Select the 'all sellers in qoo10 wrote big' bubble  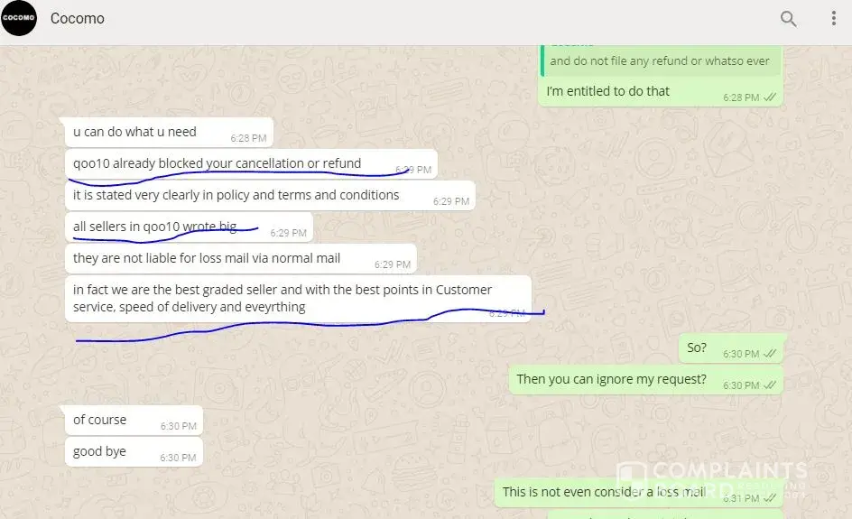tap(189, 227)
